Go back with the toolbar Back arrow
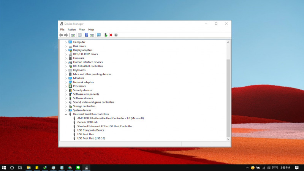 61,35
